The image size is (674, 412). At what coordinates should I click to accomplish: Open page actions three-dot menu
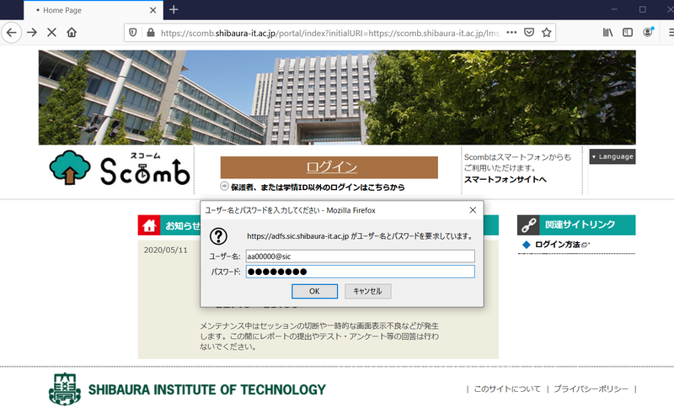pyautogui.click(x=511, y=33)
